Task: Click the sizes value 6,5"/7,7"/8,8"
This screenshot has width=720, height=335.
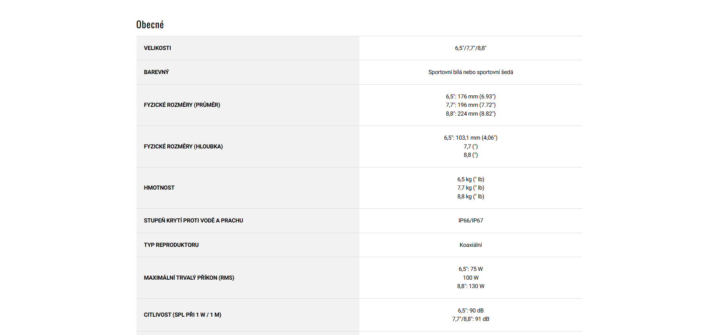Action: pos(470,48)
